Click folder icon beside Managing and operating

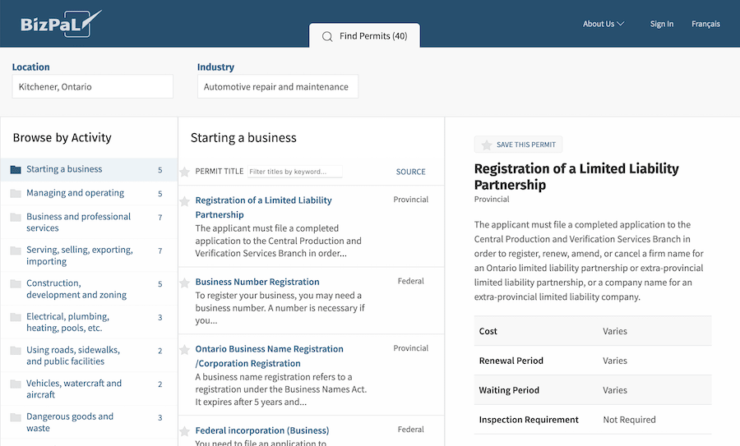click(16, 193)
